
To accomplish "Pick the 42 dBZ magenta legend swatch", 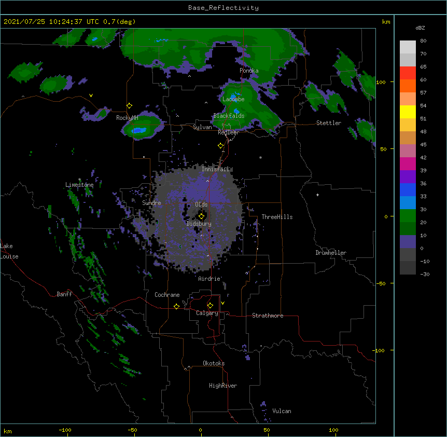I will (408, 163).
